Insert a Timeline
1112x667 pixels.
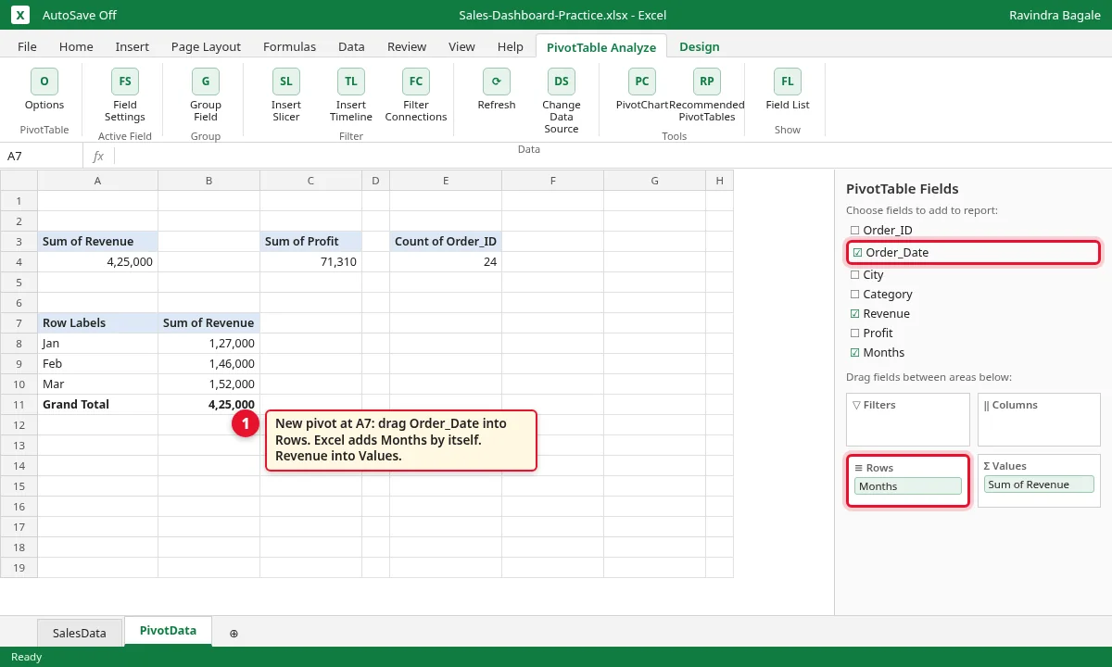pyautogui.click(x=351, y=96)
